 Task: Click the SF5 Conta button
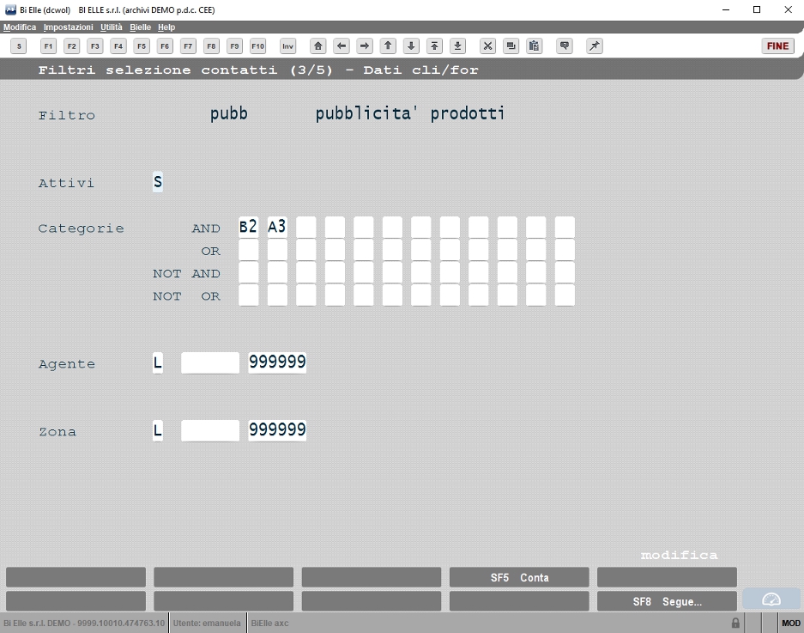(x=519, y=577)
